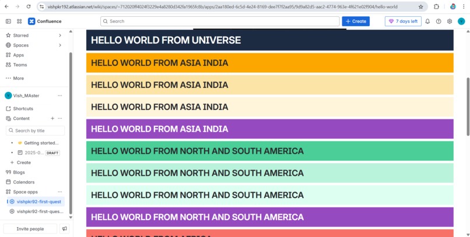
Task: Reload the current page
Action: click(x=29, y=6)
